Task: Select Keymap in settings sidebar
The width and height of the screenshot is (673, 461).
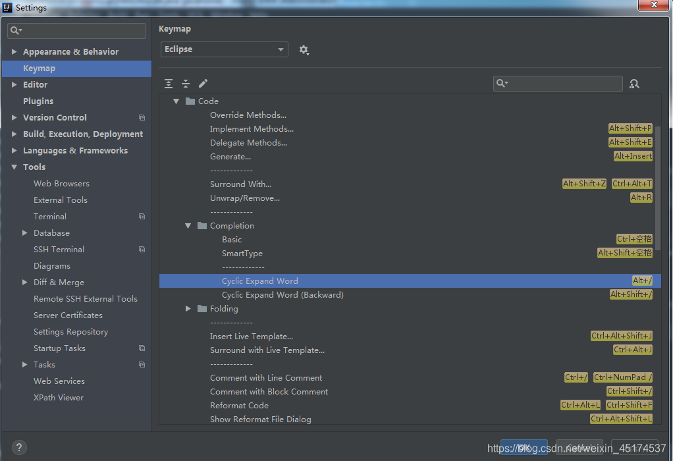Action: pyautogui.click(x=76, y=68)
